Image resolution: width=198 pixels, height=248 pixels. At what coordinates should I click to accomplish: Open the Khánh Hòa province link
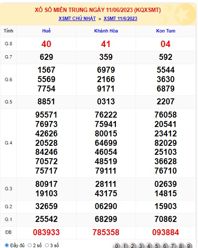[106, 31]
